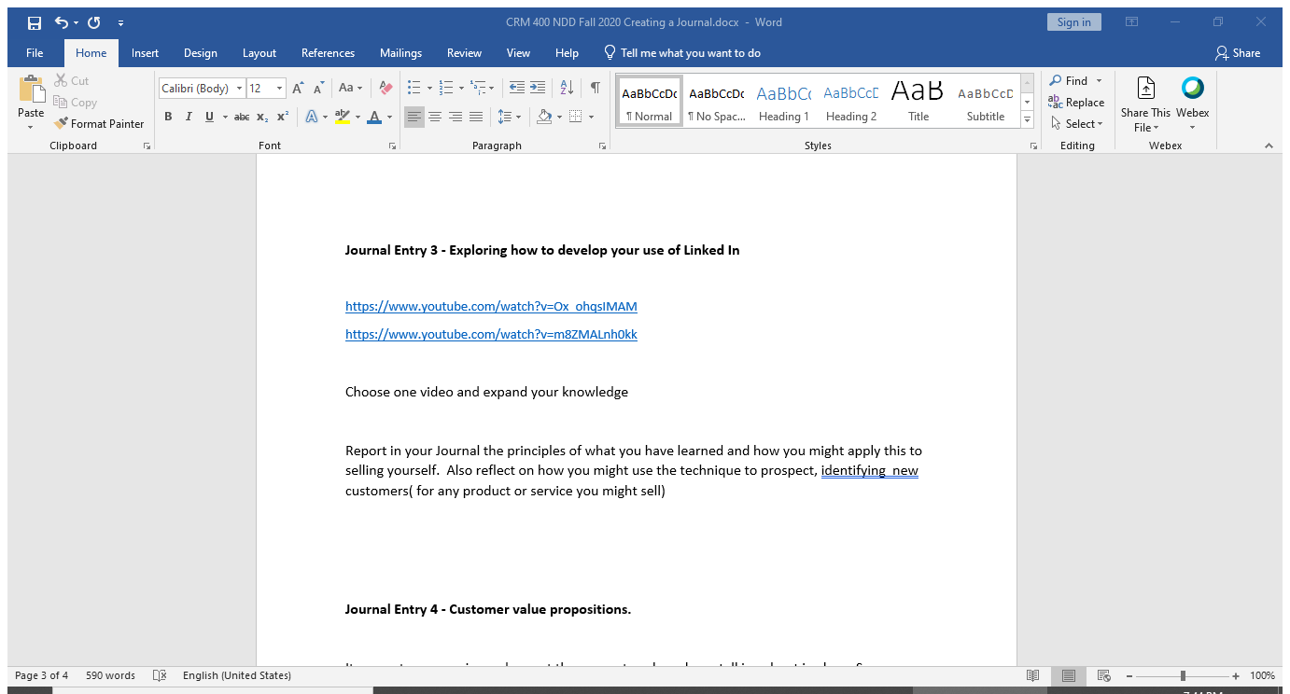The image size is (1290, 694).
Task: Switch to Web Layout view
Action: click(x=1103, y=675)
